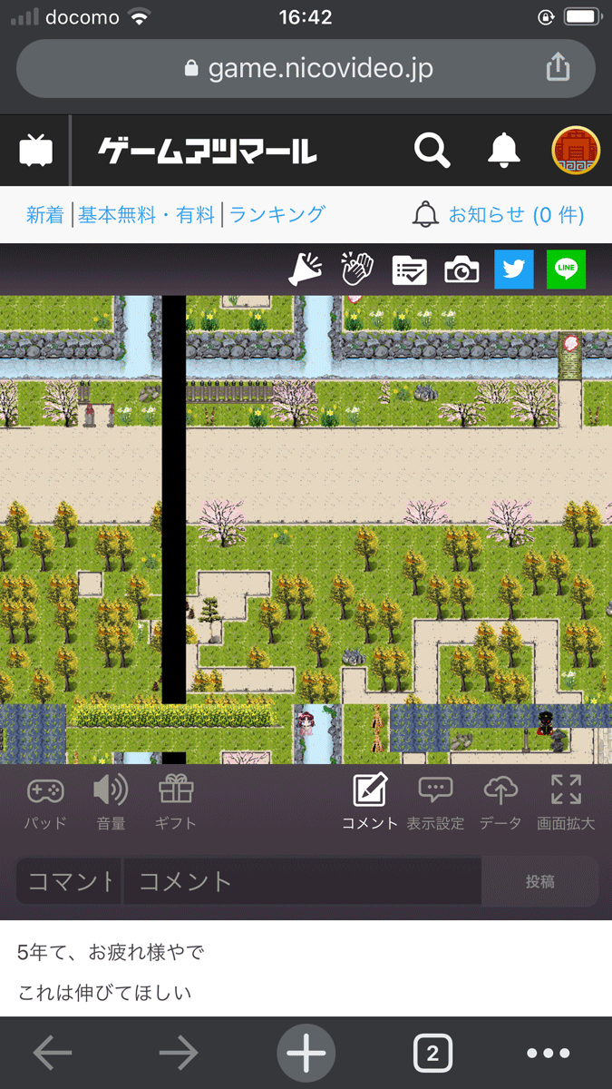Viewport: 612px width, 1089px height.
Task: Expand screen with 画面拡大 icon
Action: 566,803
